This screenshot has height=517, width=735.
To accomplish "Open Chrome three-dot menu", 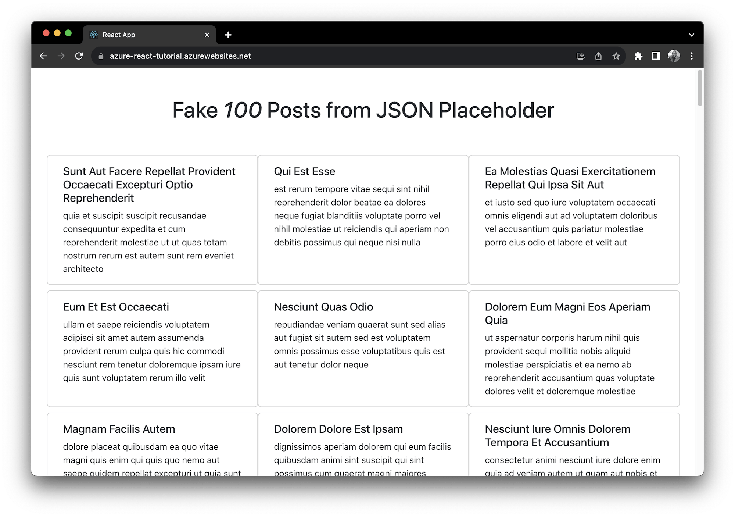I will (692, 56).
